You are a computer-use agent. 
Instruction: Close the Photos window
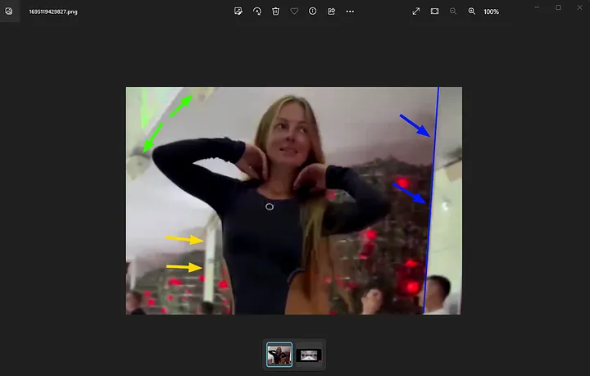[579, 7]
